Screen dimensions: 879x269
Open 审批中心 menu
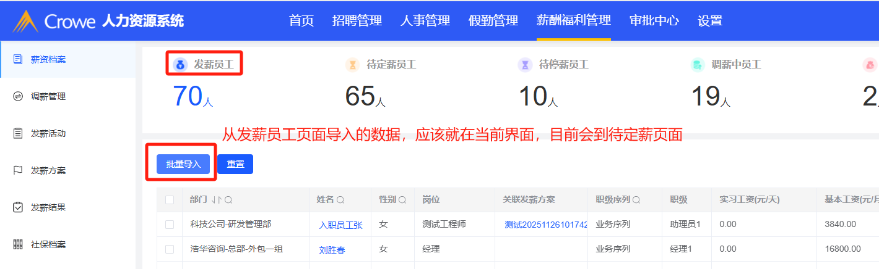pyautogui.click(x=654, y=20)
